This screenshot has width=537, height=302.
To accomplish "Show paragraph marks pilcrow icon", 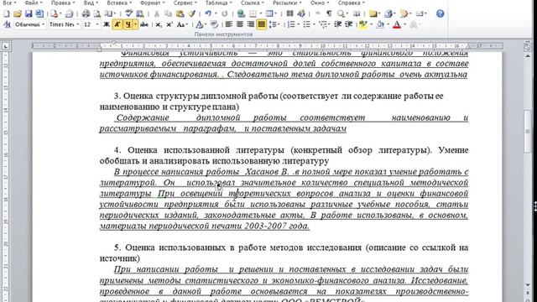I will coord(329,13).
